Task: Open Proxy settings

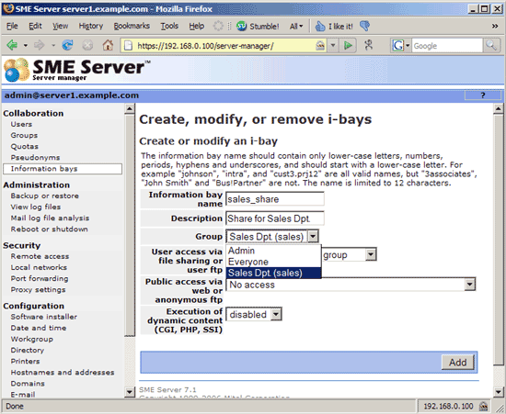Action: [38, 290]
